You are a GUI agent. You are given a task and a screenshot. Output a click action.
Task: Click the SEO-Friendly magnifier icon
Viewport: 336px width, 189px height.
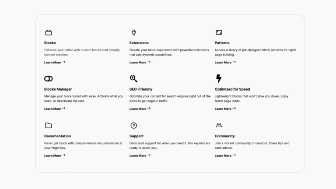(133, 79)
